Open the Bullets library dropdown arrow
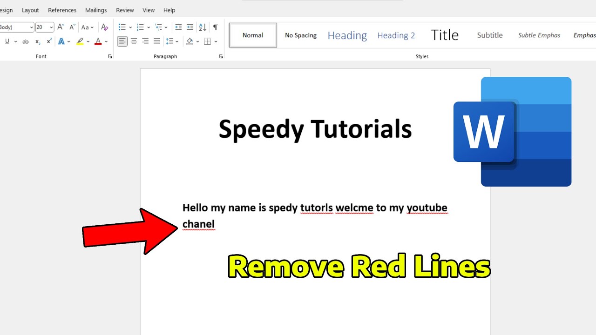The width and height of the screenshot is (596, 335). (x=130, y=27)
